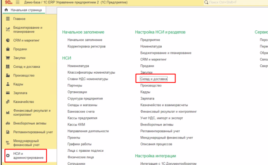Open Начальное заполнение link
This screenshot has width=268, height=165.
click(85, 40)
